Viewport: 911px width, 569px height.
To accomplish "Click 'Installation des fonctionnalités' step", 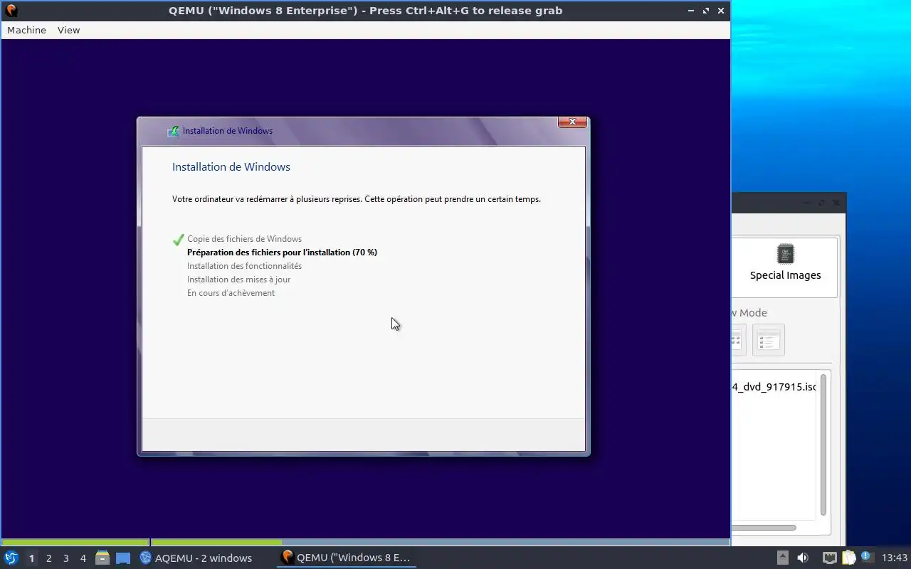I will point(244,266).
